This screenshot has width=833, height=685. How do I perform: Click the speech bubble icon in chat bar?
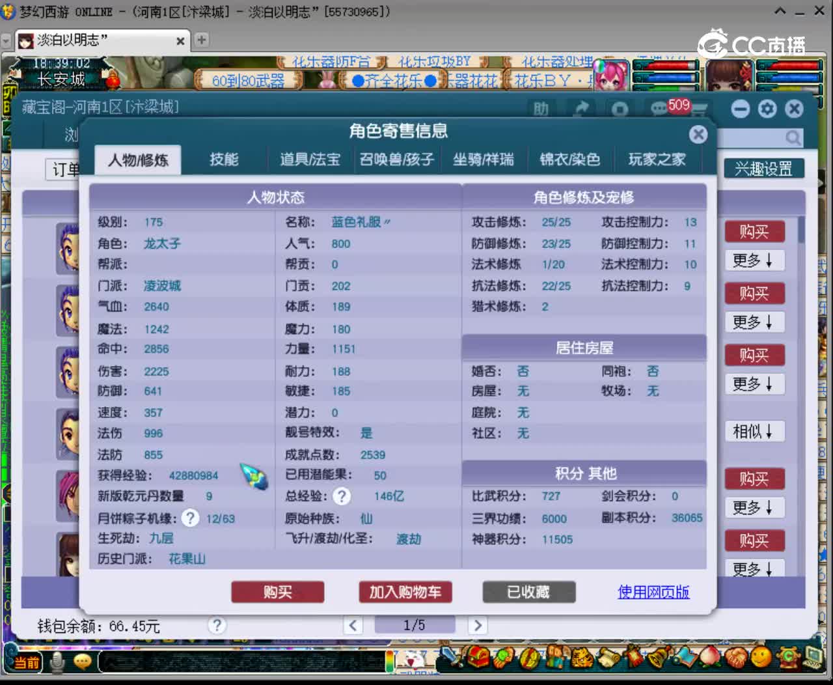point(83,662)
